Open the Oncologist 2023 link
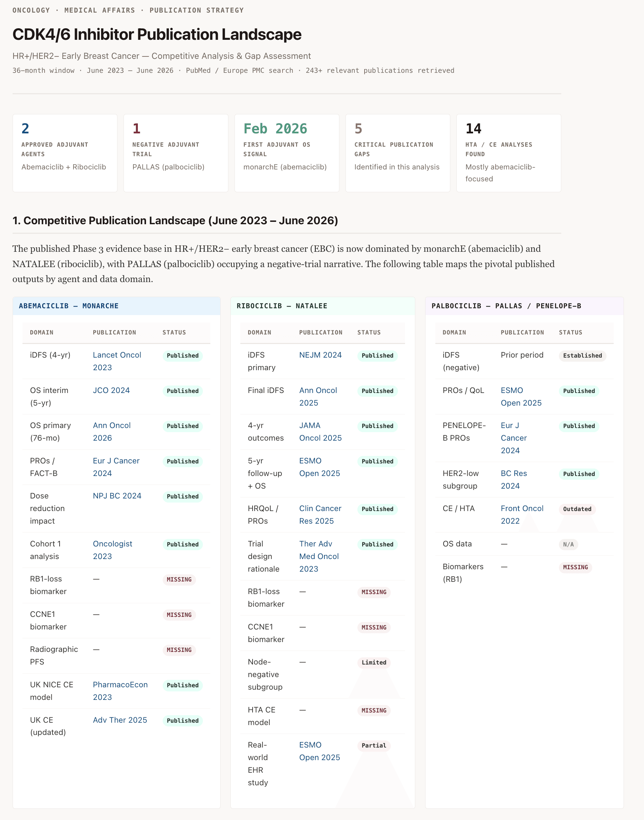The height and width of the screenshot is (820, 644). point(112,550)
